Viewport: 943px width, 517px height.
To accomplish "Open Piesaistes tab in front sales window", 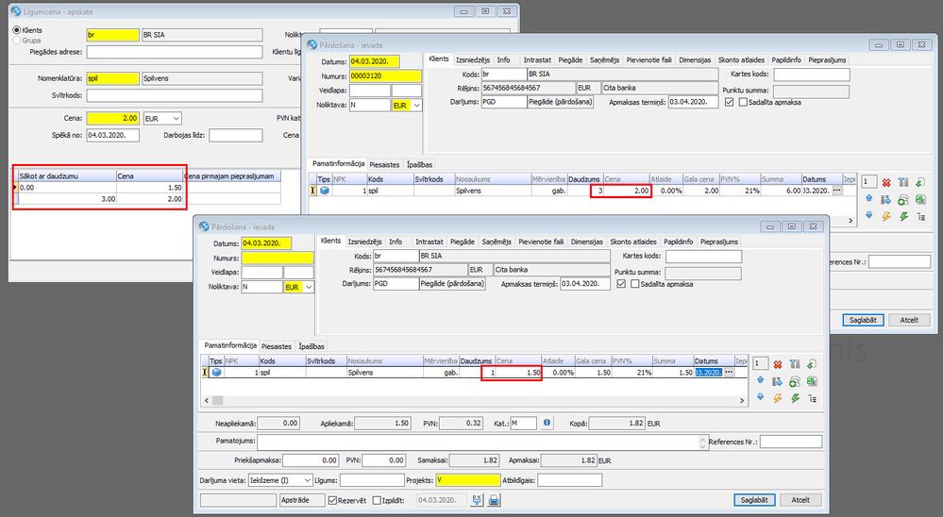I will [x=277, y=346].
